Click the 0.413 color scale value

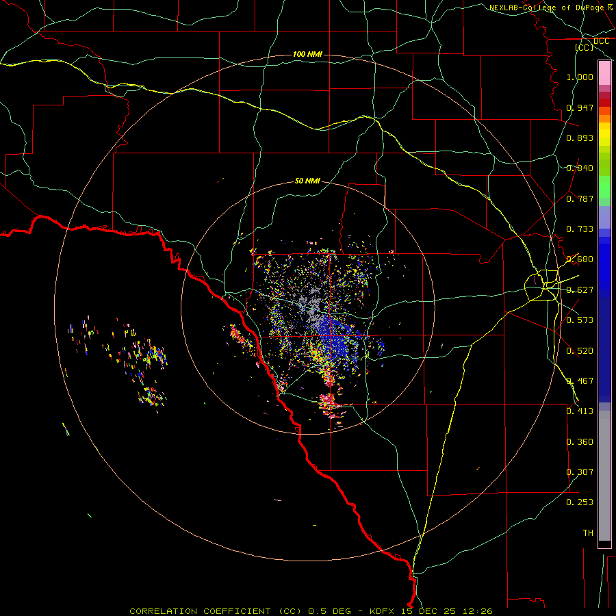[580, 411]
